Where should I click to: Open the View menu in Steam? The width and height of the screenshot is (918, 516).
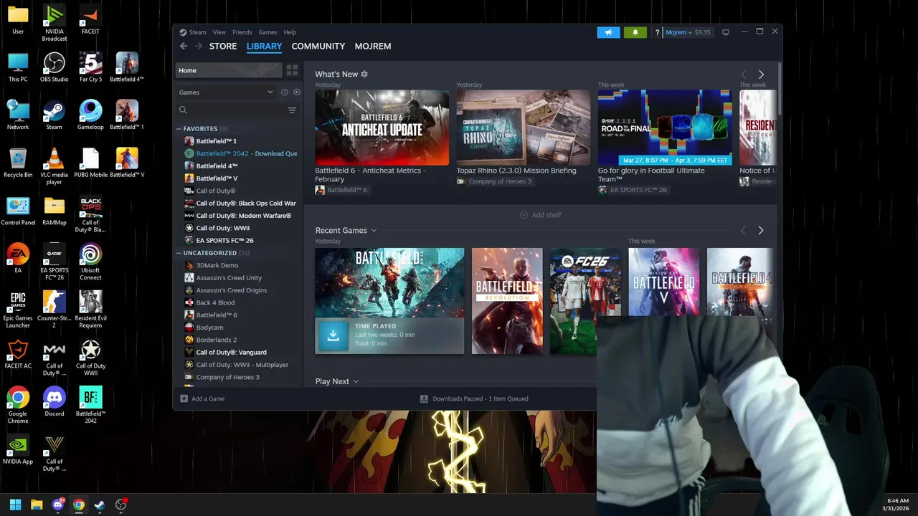219,32
